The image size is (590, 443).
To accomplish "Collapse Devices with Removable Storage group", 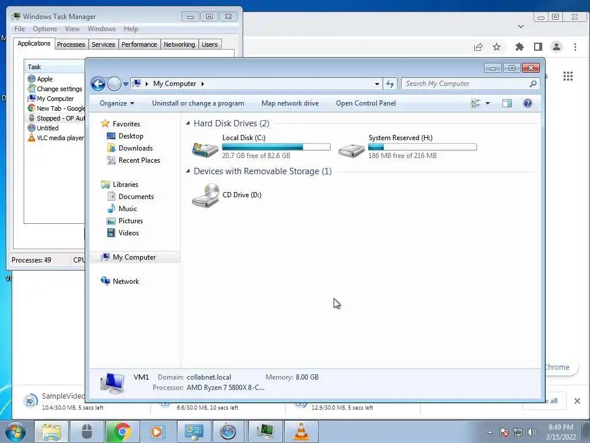I will 188,171.
